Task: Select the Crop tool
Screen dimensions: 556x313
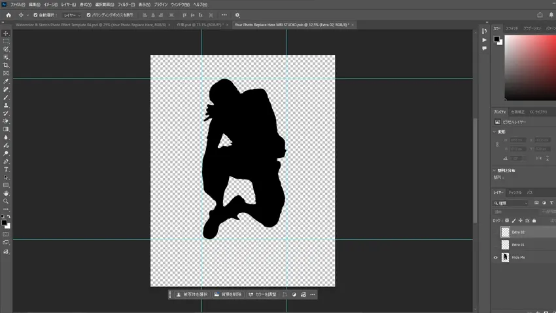Action: pos(7,65)
